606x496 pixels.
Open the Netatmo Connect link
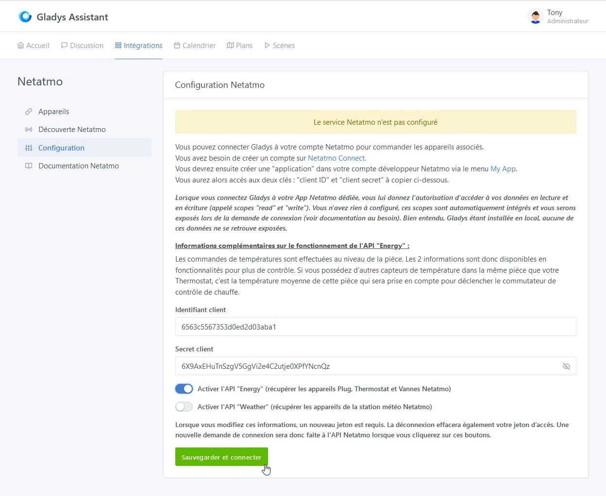[336, 158]
